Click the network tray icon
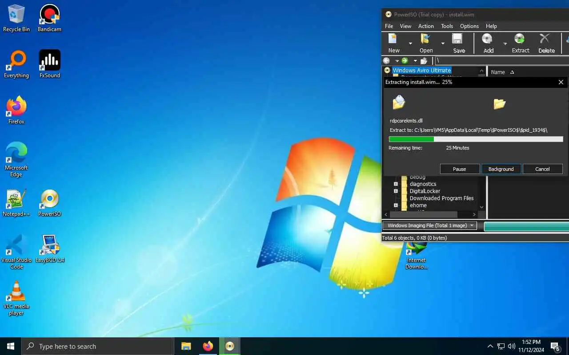The height and width of the screenshot is (355, 569). (x=501, y=346)
